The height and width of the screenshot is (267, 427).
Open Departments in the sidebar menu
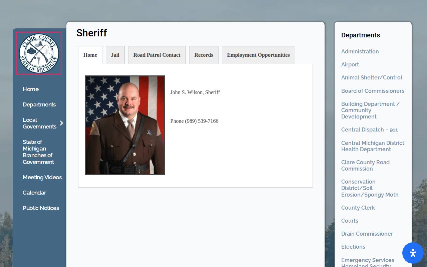(x=39, y=104)
